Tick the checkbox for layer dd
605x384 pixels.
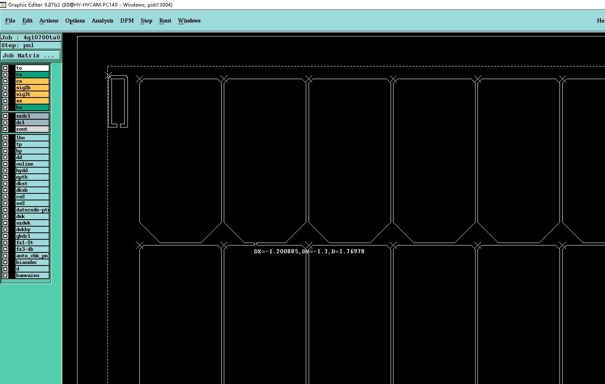pos(5,157)
